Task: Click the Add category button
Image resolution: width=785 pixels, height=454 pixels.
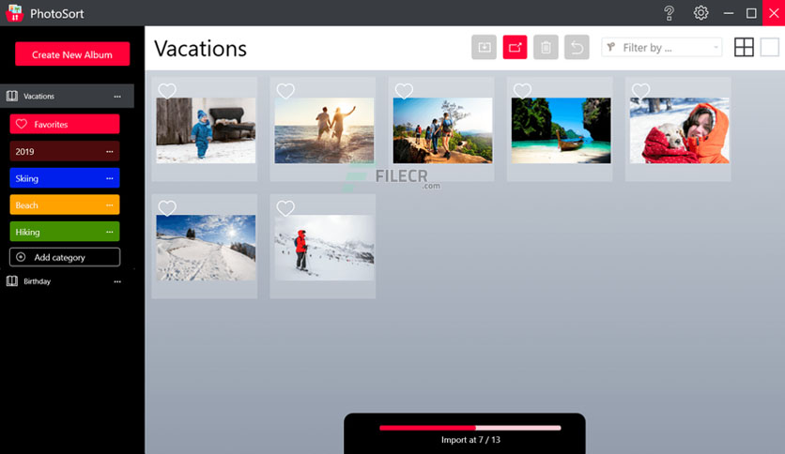Action: point(65,257)
